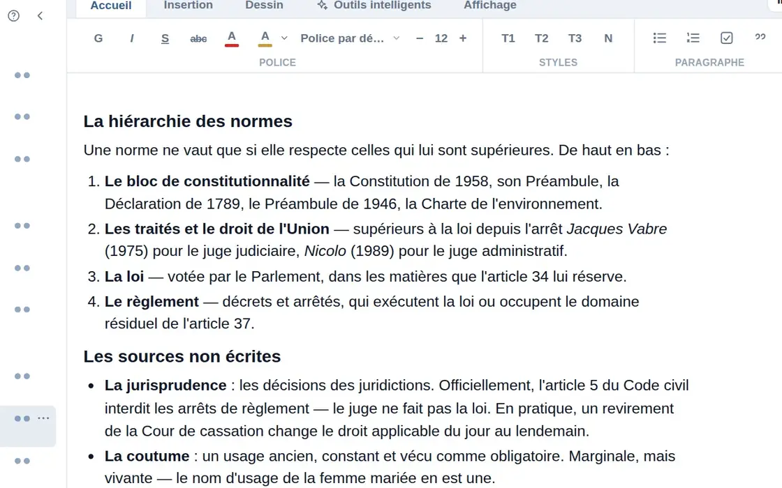The width and height of the screenshot is (782, 488).
Task: Underline text with the S button
Action: pyautogui.click(x=165, y=38)
